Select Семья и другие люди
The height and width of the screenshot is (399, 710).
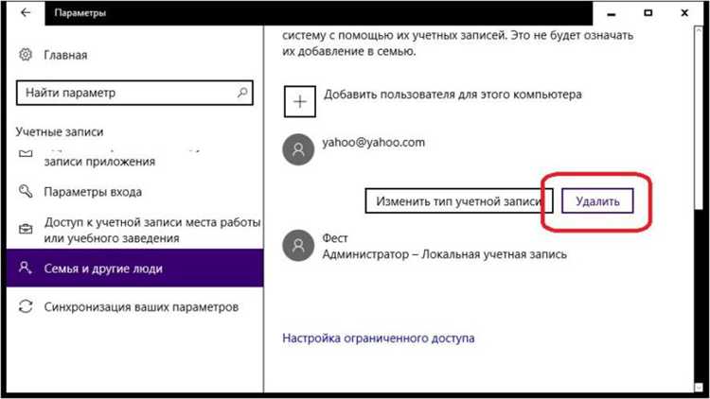pyautogui.click(x=135, y=268)
